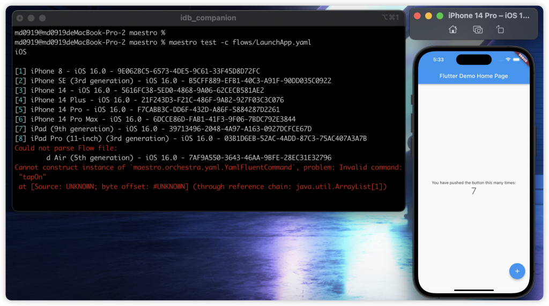549x306 pixels.
Task: Tap the floating plus button in Flutter app
Action: (x=517, y=271)
